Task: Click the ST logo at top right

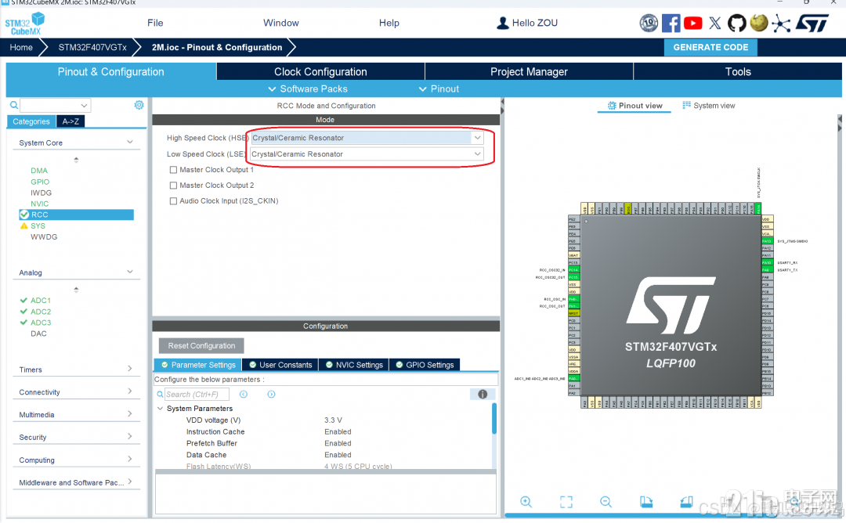Action: [812, 23]
